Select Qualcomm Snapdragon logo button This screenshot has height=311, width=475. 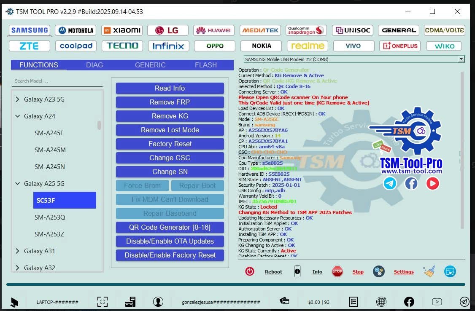(x=306, y=30)
